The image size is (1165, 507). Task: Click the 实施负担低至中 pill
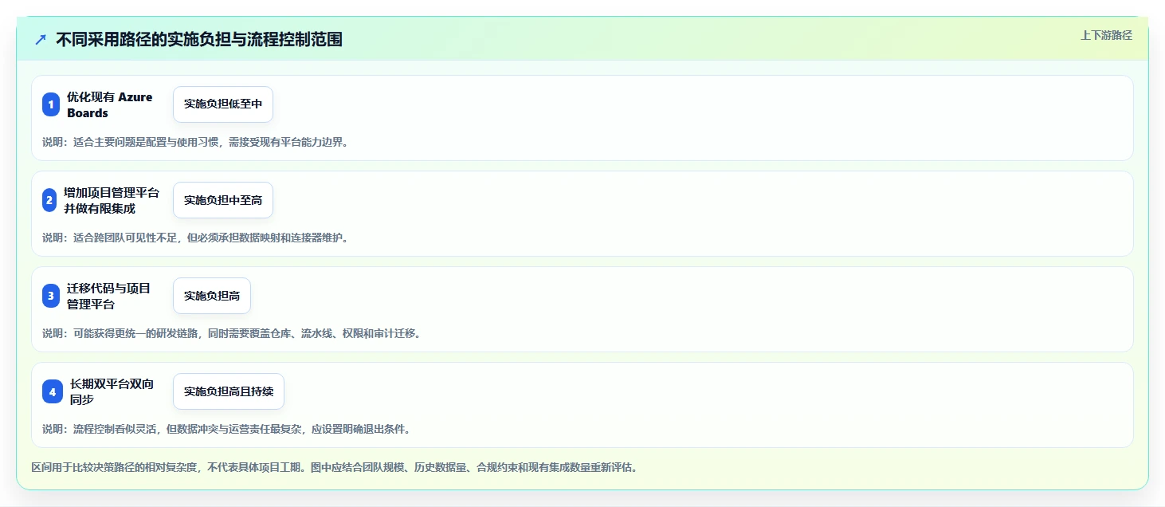(x=223, y=104)
